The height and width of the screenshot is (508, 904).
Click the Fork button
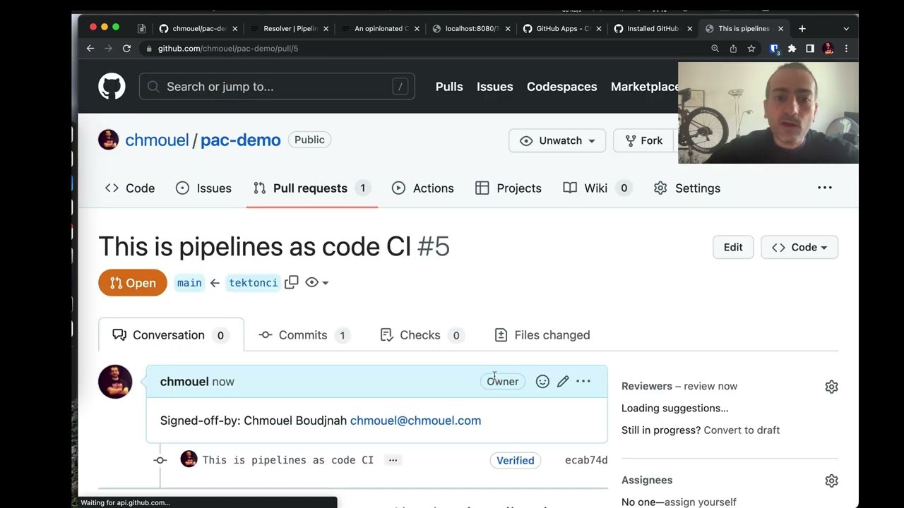click(x=644, y=140)
